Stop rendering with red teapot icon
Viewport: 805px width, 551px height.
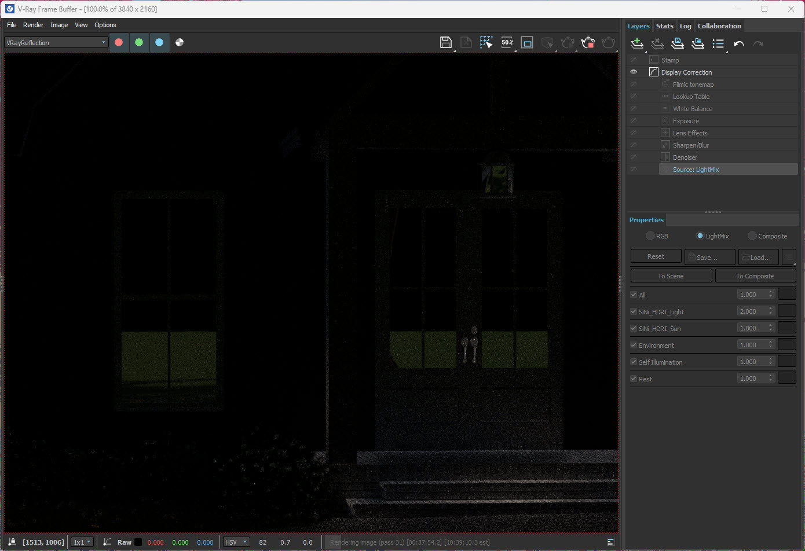[x=588, y=42]
